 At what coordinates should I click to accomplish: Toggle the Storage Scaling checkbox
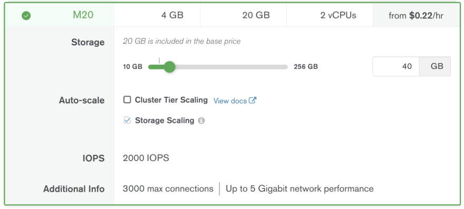[127, 120]
